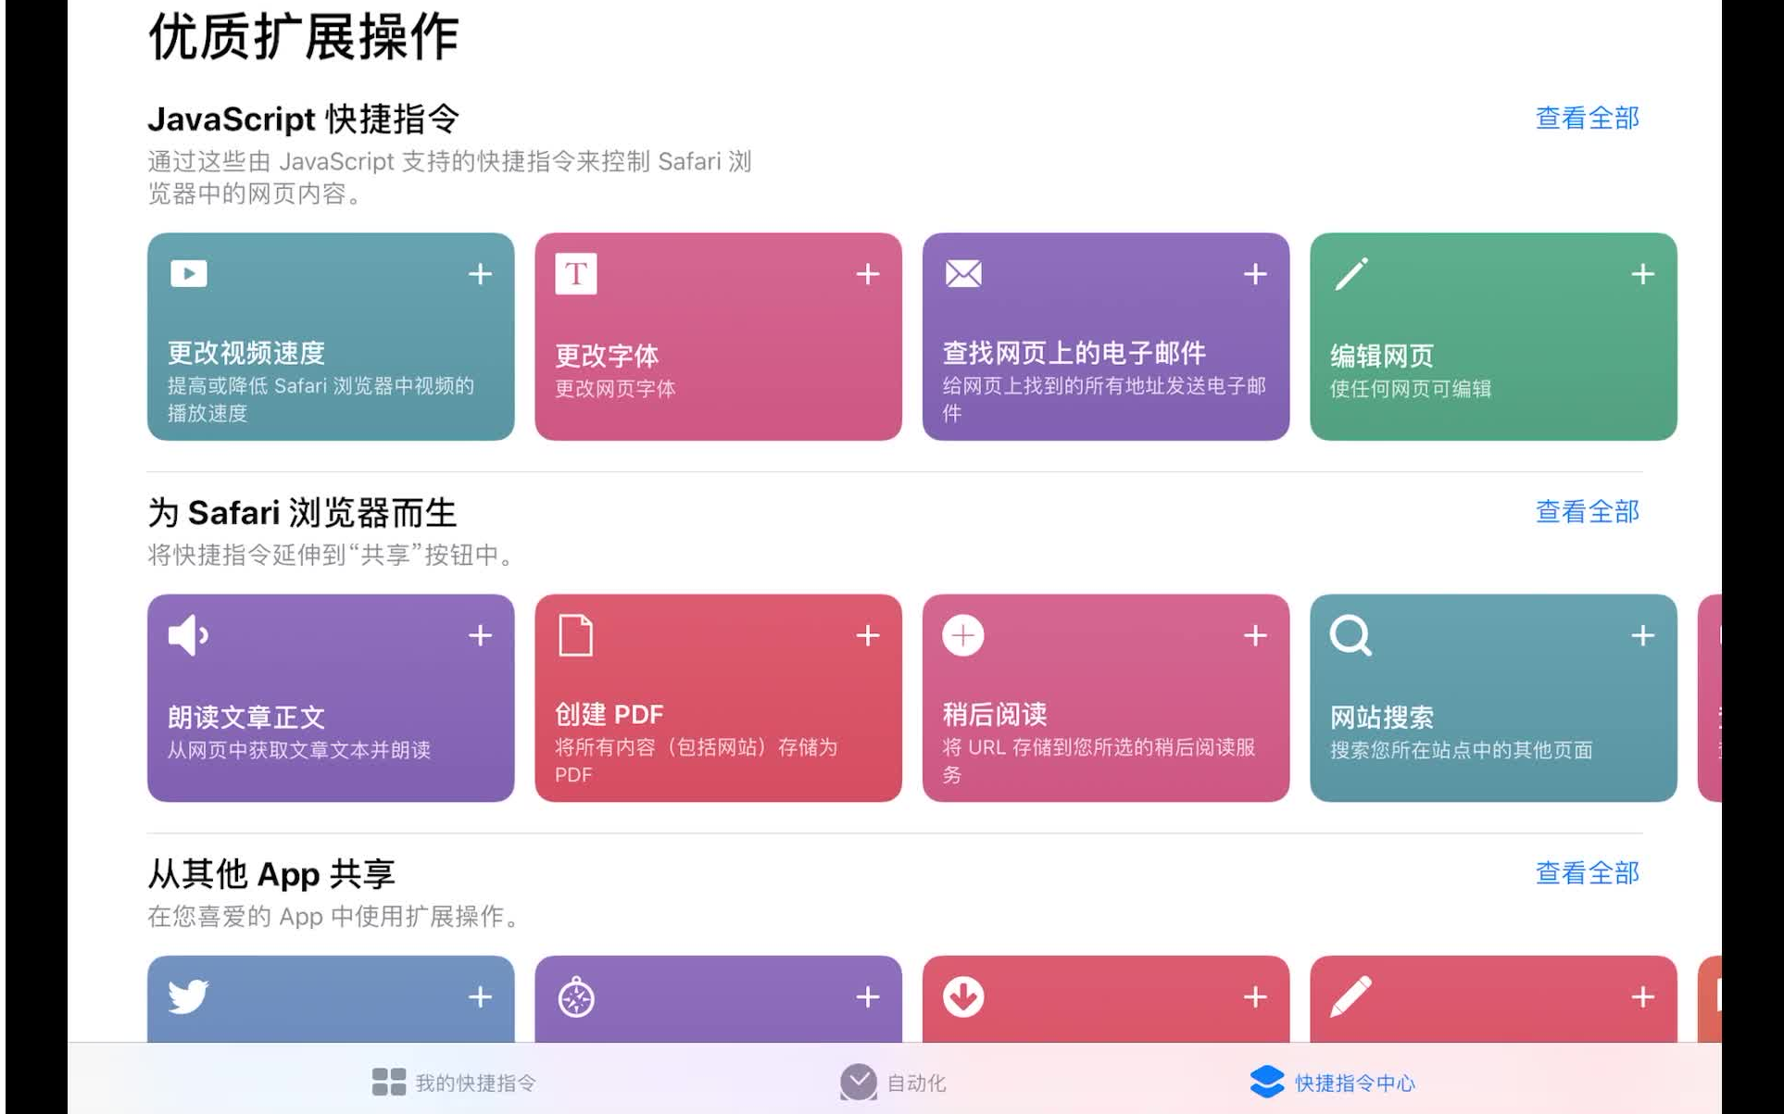This screenshot has width=1784, height=1114.
Task: Switch to 自动化 tab
Action: click(893, 1082)
